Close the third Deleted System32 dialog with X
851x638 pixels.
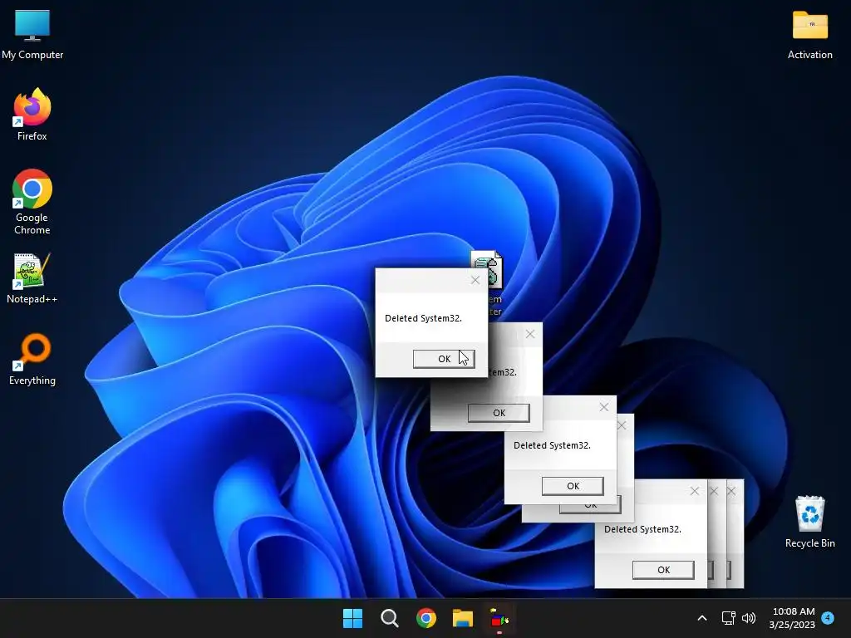tap(604, 407)
